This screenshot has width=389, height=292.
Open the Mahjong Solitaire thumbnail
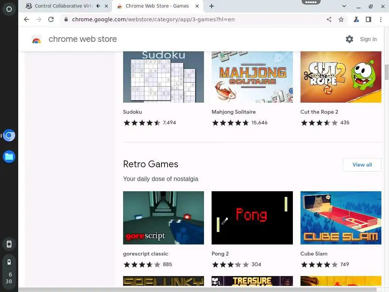[252, 77]
